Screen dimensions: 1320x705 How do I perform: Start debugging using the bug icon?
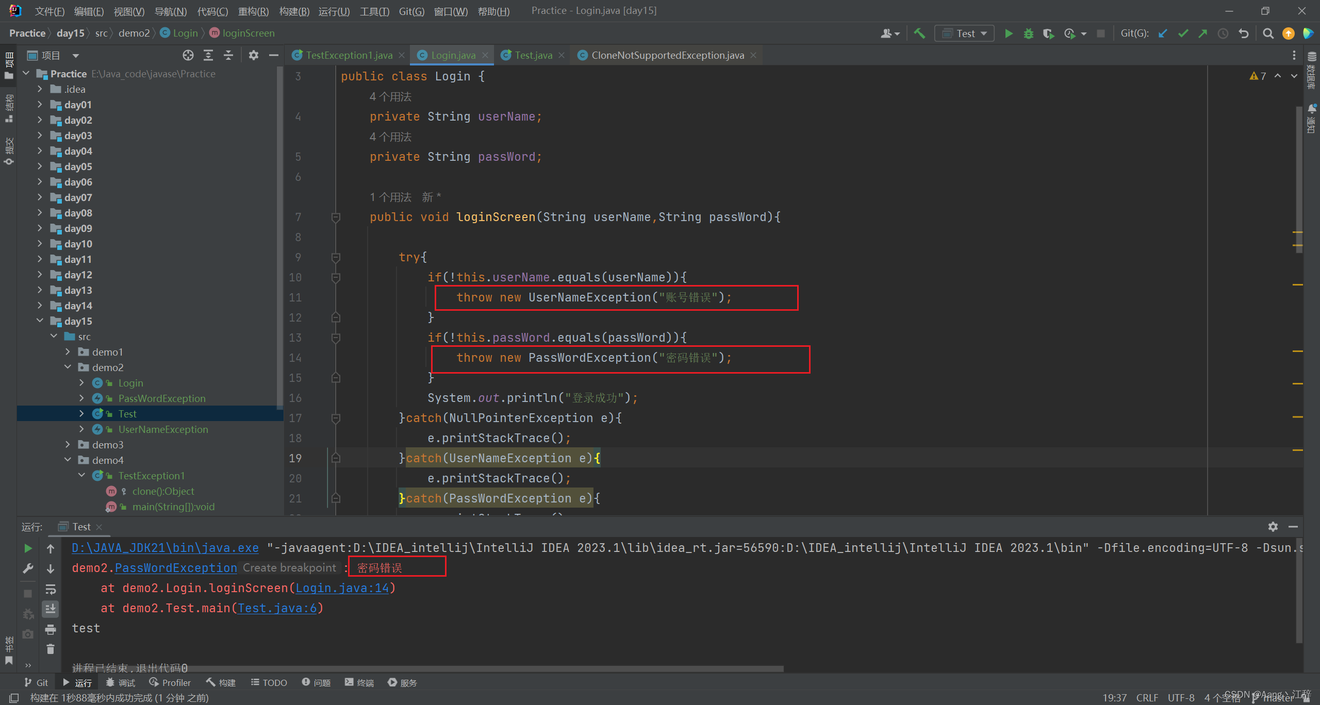1028,33
